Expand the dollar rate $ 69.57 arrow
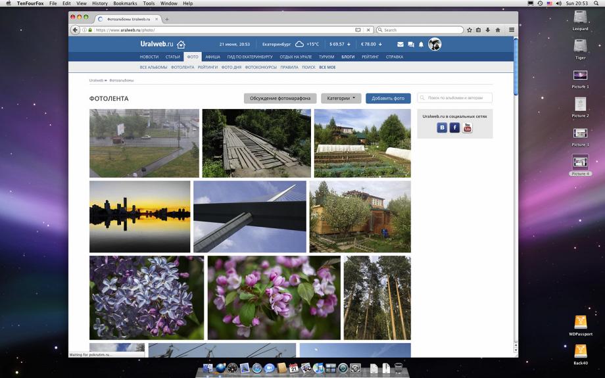This screenshot has height=378, width=605. (349, 44)
